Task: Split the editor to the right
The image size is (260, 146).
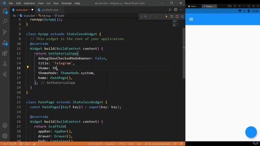Action: coord(175,10)
